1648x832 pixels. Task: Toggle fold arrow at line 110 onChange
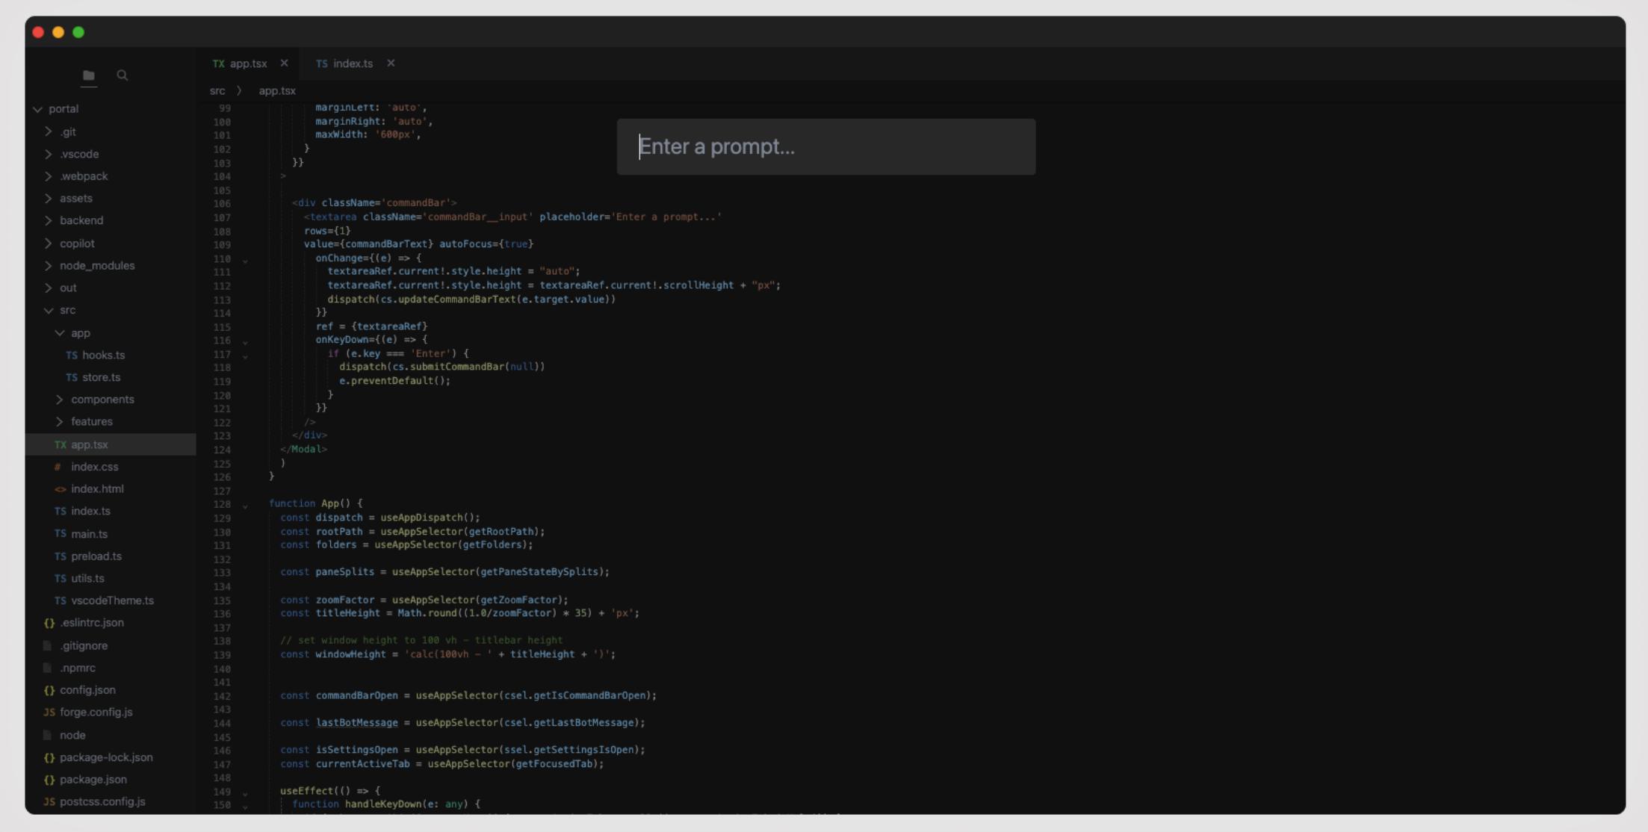245,261
